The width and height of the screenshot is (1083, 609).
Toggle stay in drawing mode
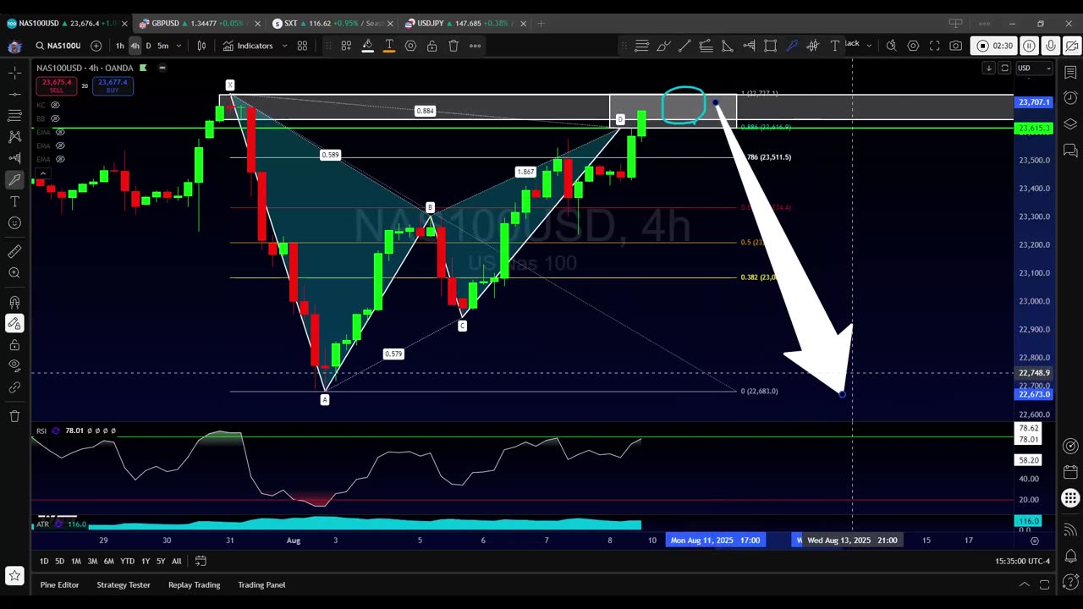point(14,323)
